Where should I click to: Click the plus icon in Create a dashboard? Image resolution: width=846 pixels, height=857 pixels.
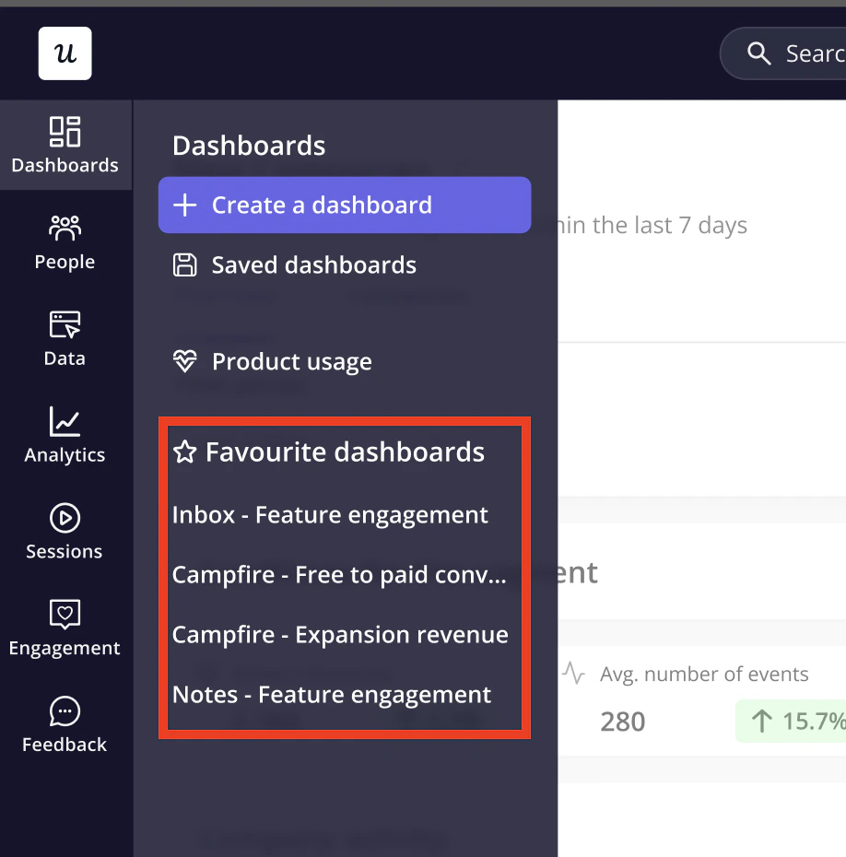tap(184, 205)
